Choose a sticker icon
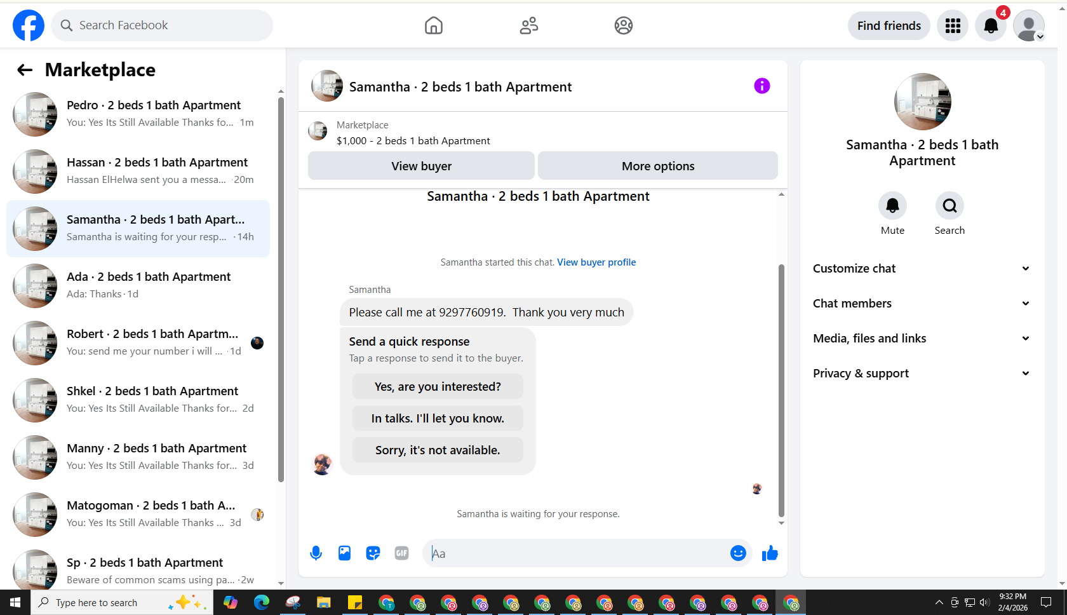The width and height of the screenshot is (1067, 615). (373, 553)
